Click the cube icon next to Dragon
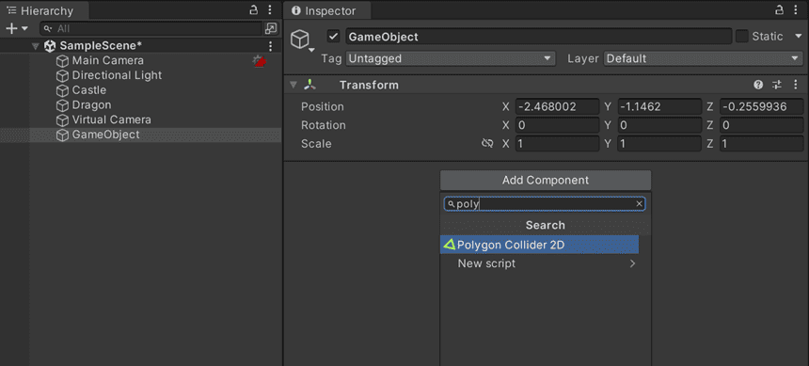The width and height of the screenshot is (809, 366). click(x=62, y=105)
